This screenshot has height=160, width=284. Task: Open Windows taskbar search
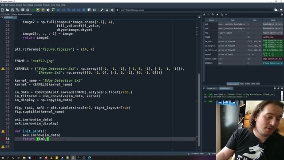coord(8,158)
